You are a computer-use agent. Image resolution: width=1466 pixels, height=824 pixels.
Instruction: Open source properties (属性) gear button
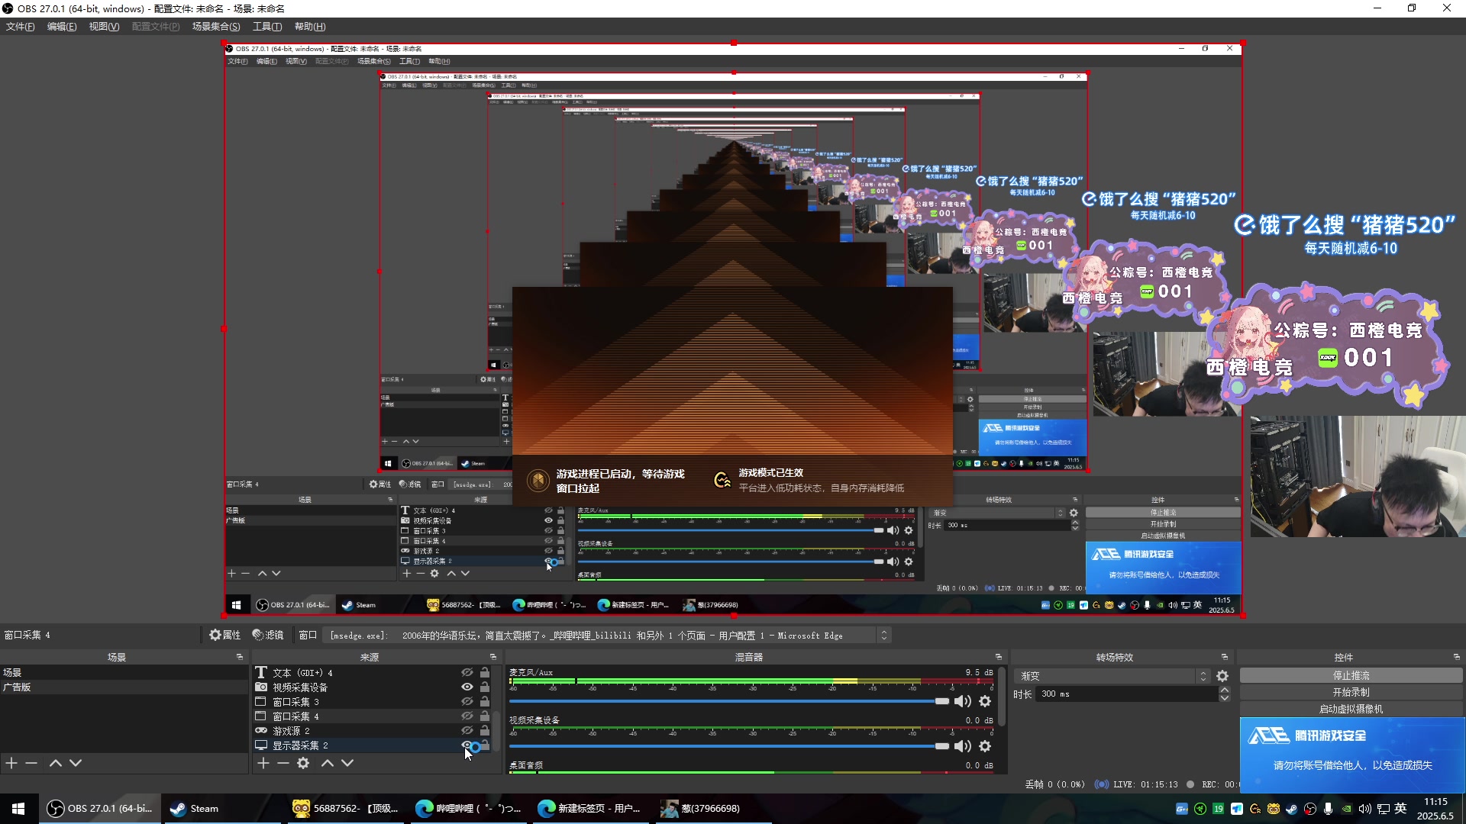click(x=224, y=635)
